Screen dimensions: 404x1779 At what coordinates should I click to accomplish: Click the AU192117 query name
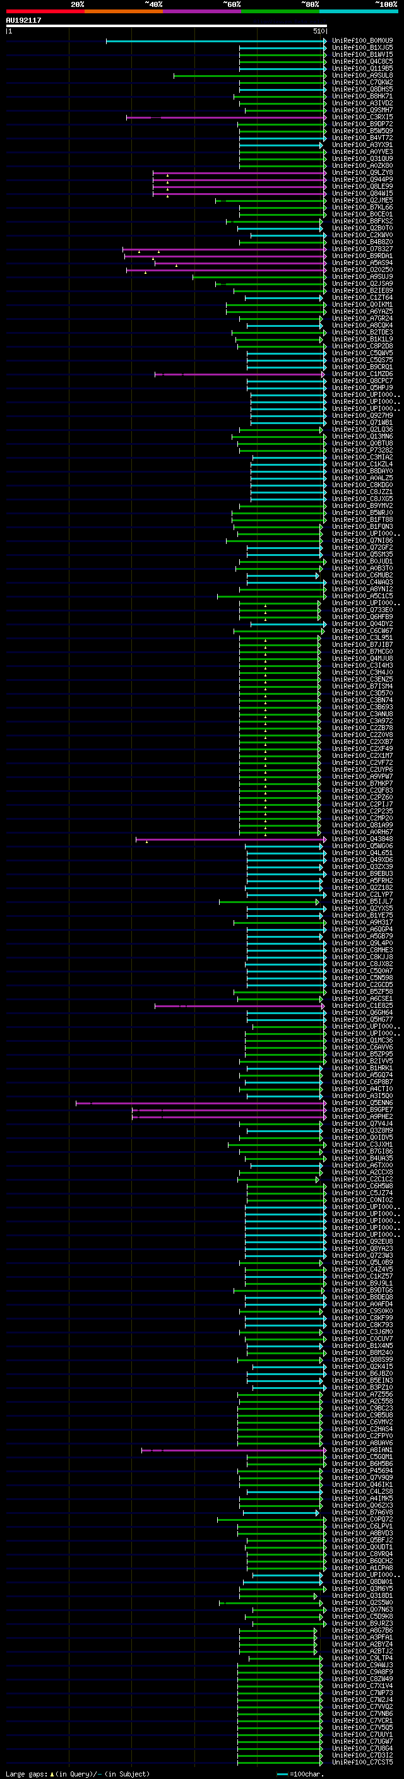coord(23,20)
